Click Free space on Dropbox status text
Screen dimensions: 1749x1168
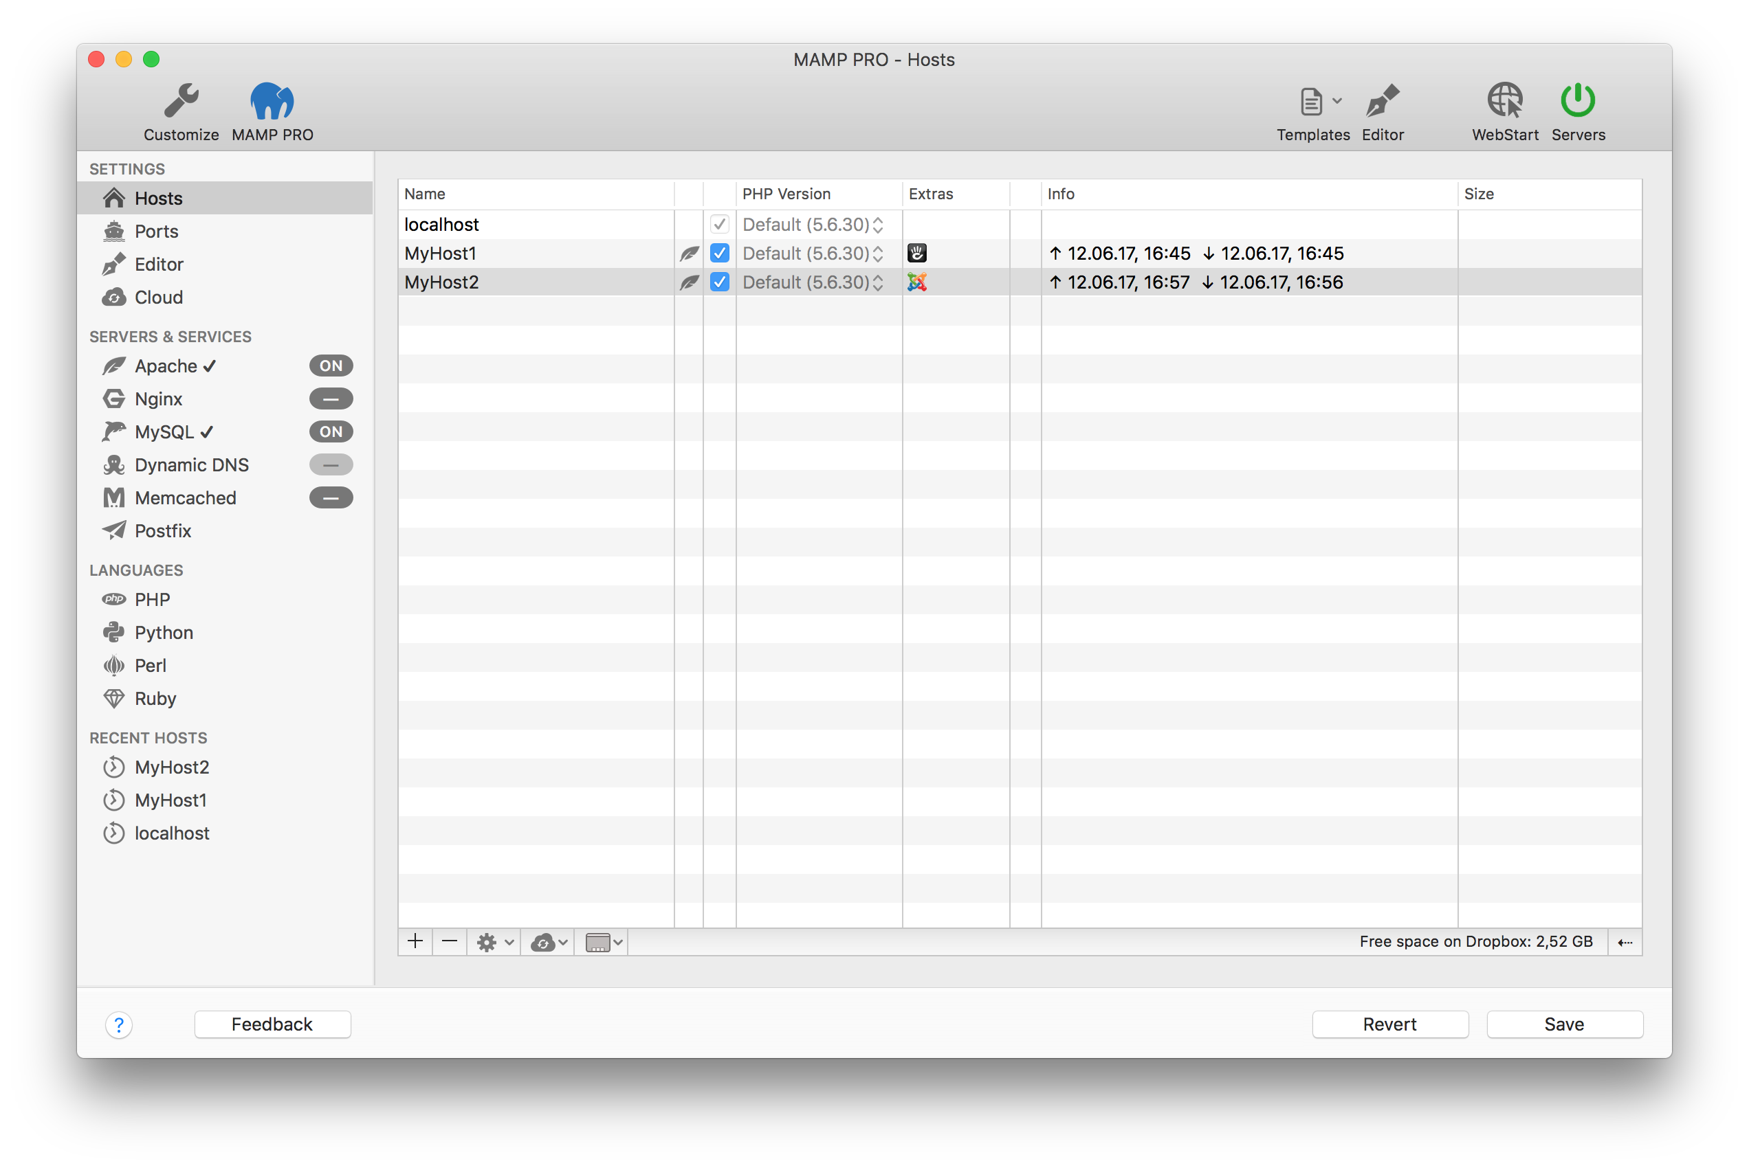1475,941
